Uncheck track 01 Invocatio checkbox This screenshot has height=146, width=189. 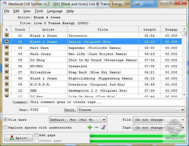(x=7, y=35)
